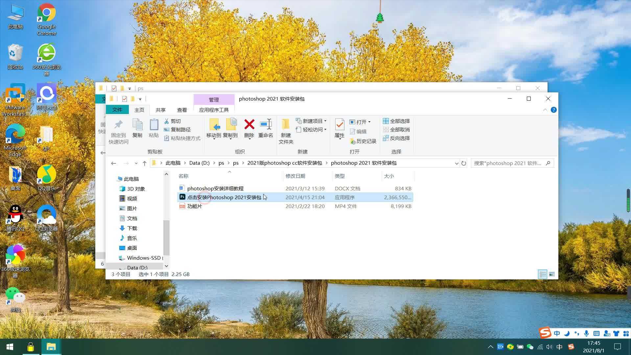Image resolution: width=631 pixels, height=355 pixels.
Task: Open the address bar history dropdown
Action: pyautogui.click(x=456, y=163)
